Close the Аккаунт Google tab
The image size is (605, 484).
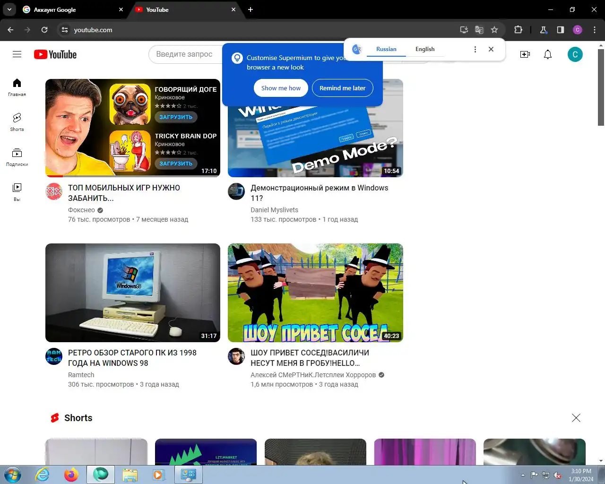[x=121, y=9]
